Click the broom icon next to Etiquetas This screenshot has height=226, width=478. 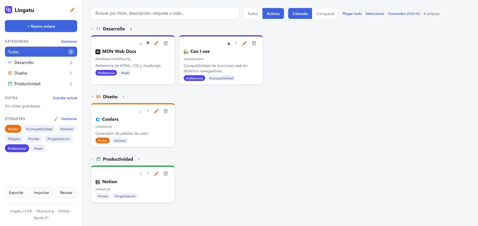point(56,119)
